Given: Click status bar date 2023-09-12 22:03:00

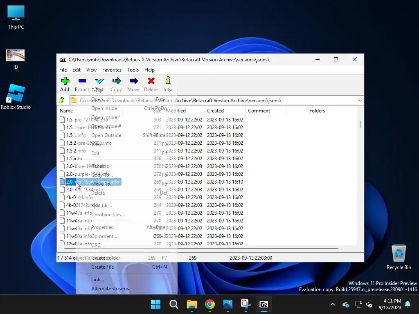Looking at the screenshot, I should [251, 258].
